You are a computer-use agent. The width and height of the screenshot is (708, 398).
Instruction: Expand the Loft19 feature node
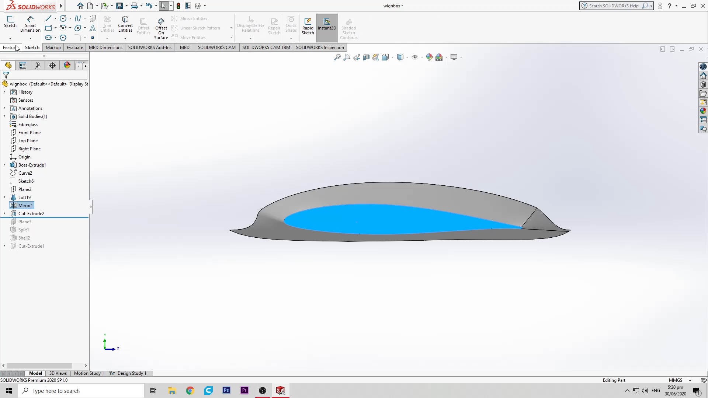4,197
